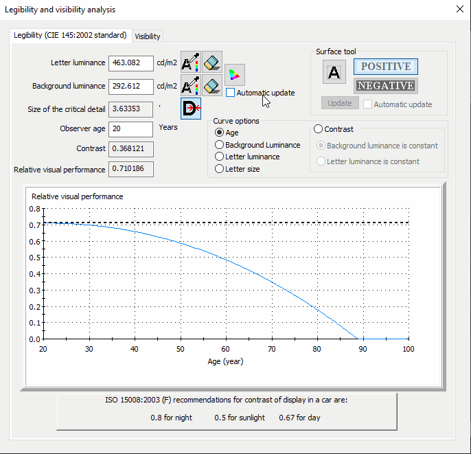Select the Letter size curve option
The width and height of the screenshot is (471, 454).
pos(219,169)
